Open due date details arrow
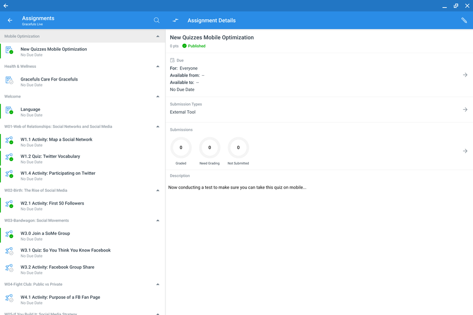 (x=465, y=75)
